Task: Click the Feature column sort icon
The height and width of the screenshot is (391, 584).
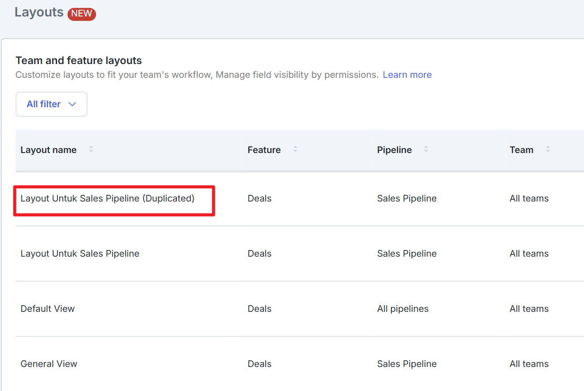Action: (x=295, y=149)
